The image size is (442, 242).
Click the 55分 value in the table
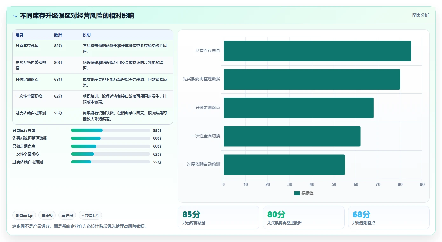58,113
